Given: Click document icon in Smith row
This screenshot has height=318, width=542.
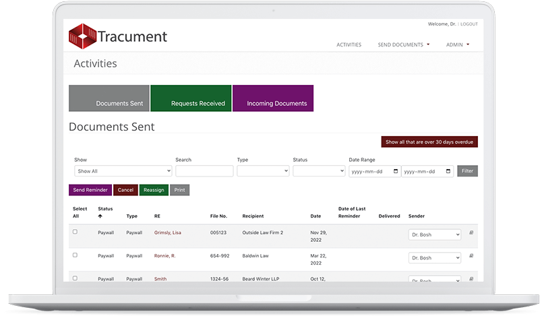Looking at the screenshot, I should tap(472, 278).
